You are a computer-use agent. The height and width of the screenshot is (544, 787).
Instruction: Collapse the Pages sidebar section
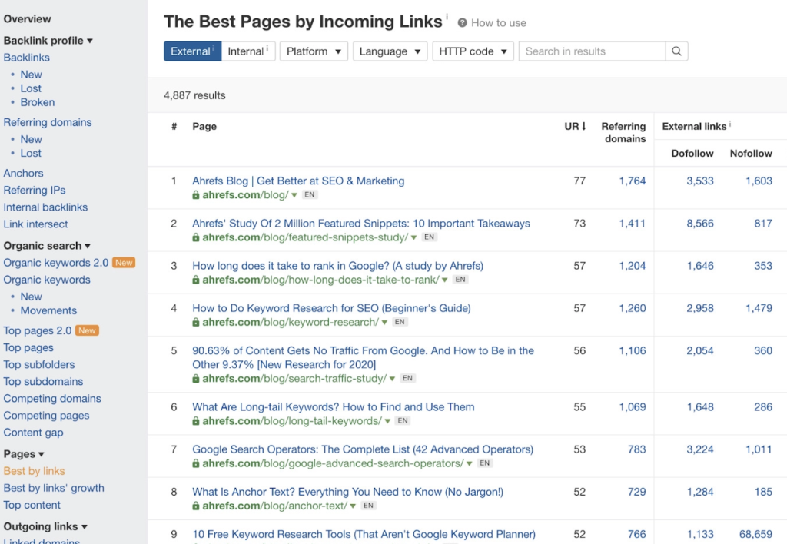(24, 454)
